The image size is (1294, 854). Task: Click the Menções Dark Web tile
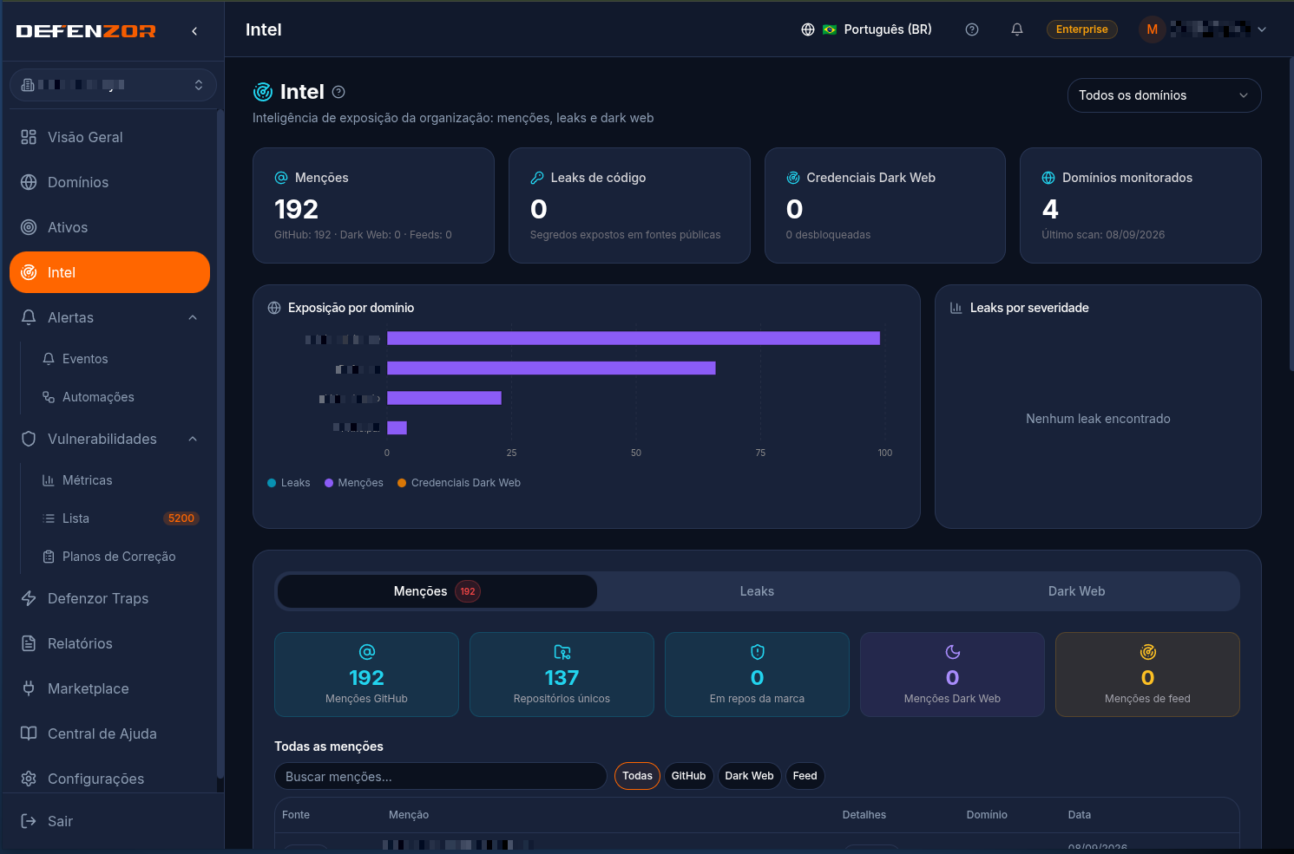click(x=952, y=675)
